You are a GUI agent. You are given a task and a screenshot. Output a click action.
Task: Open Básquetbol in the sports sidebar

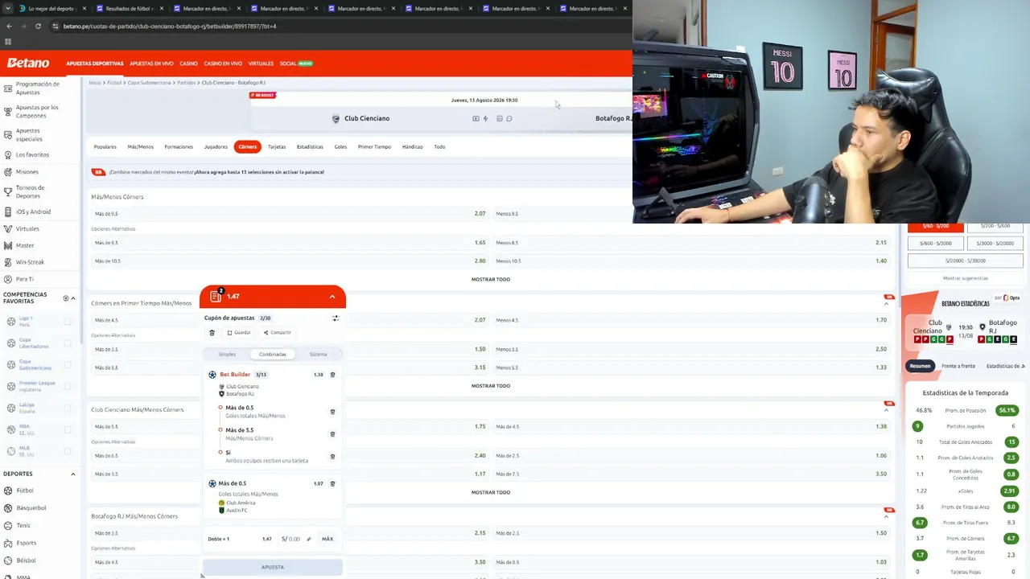coord(31,508)
